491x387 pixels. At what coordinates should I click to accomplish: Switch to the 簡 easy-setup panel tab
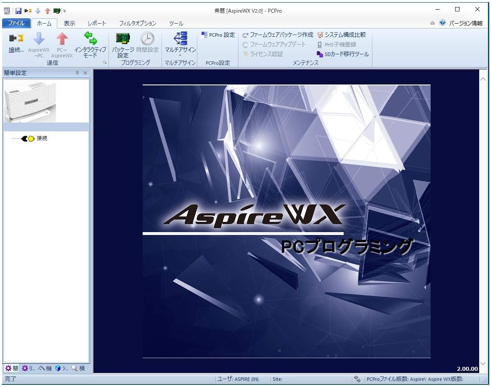pos(12,368)
